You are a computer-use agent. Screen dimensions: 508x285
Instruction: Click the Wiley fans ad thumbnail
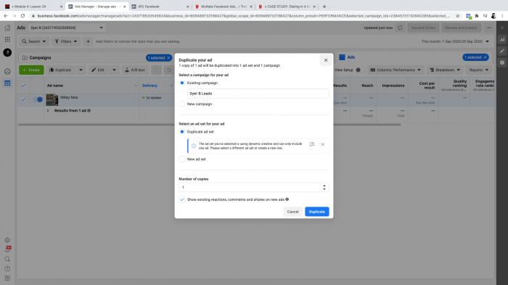coord(52,100)
